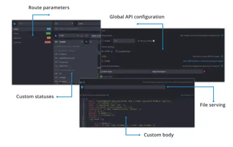Click the Add CORS headers link

[x=203, y=61]
